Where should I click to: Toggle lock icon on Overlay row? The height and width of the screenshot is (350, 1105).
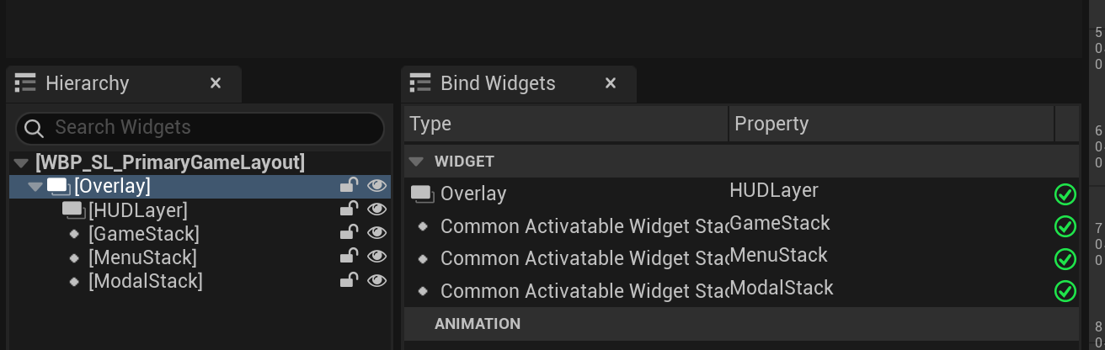(x=349, y=186)
